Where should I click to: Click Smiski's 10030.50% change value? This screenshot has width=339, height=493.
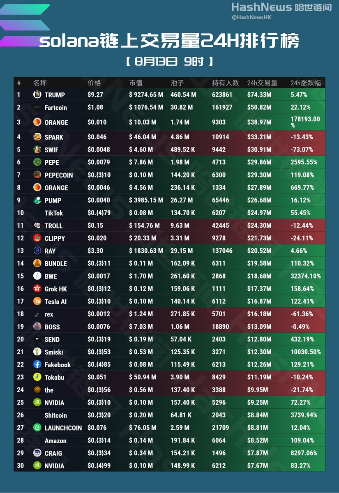(x=305, y=352)
